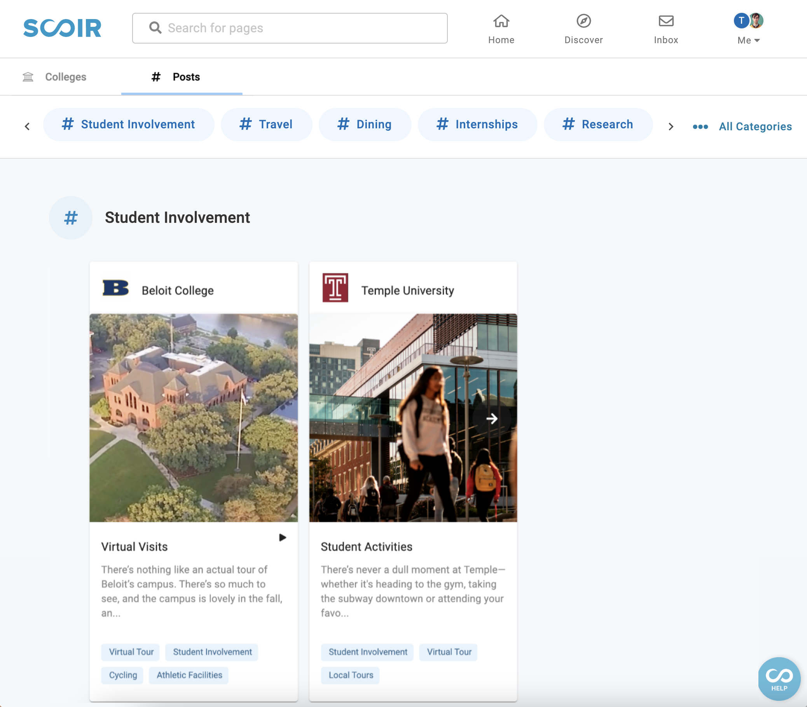Open the Student Activities post title
The image size is (807, 707).
(x=367, y=547)
